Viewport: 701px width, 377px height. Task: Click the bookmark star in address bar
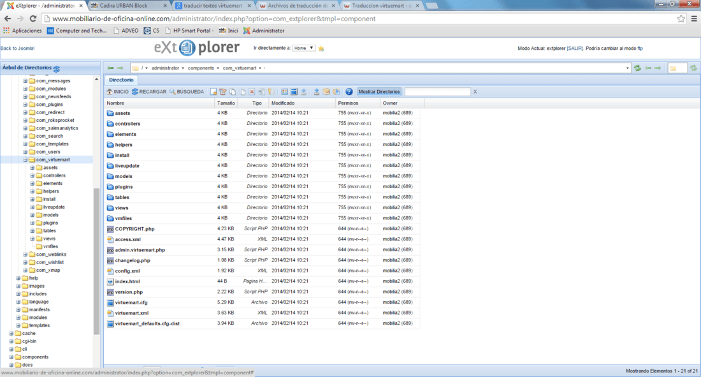[681, 18]
